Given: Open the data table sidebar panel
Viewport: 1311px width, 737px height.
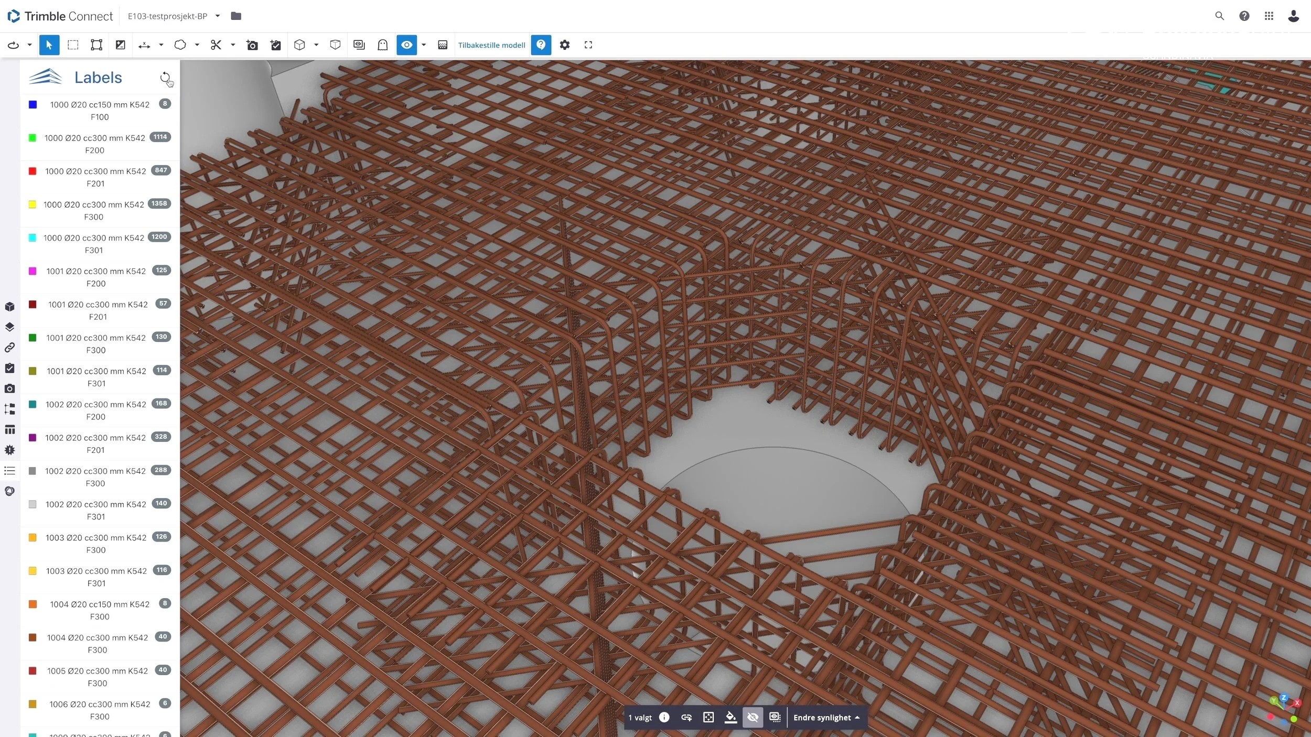Looking at the screenshot, I should (x=9, y=430).
